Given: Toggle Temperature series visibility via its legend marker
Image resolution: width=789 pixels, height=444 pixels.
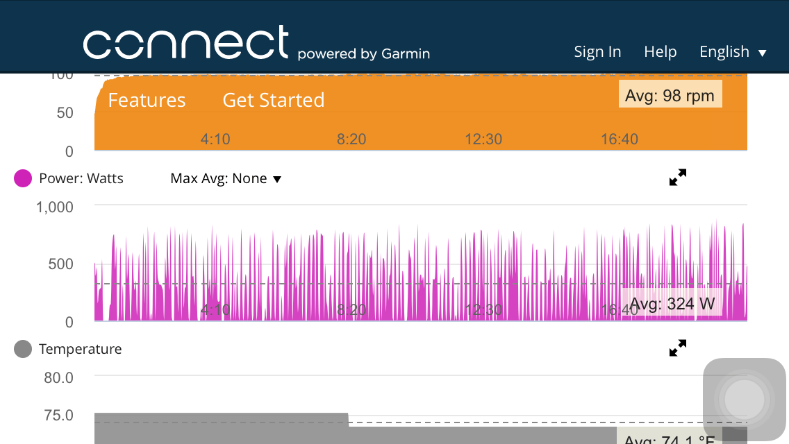Looking at the screenshot, I should [23, 349].
